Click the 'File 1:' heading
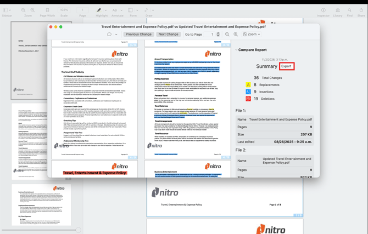 pyautogui.click(x=241, y=111)
